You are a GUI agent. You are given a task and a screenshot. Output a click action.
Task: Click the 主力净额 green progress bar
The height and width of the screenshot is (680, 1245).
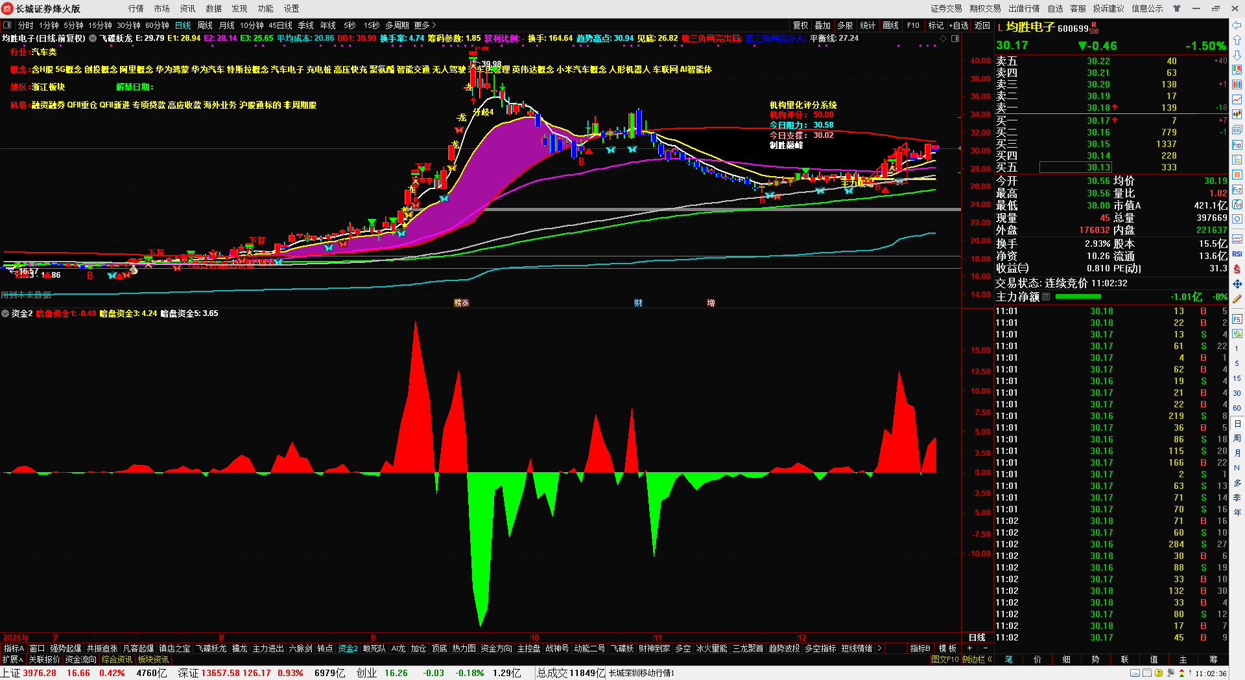pos(1078,297)
